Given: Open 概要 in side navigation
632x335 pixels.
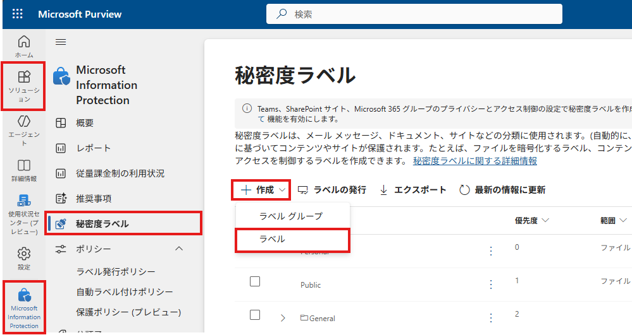Looking at the screenshot, I should (x=85, y=123).
